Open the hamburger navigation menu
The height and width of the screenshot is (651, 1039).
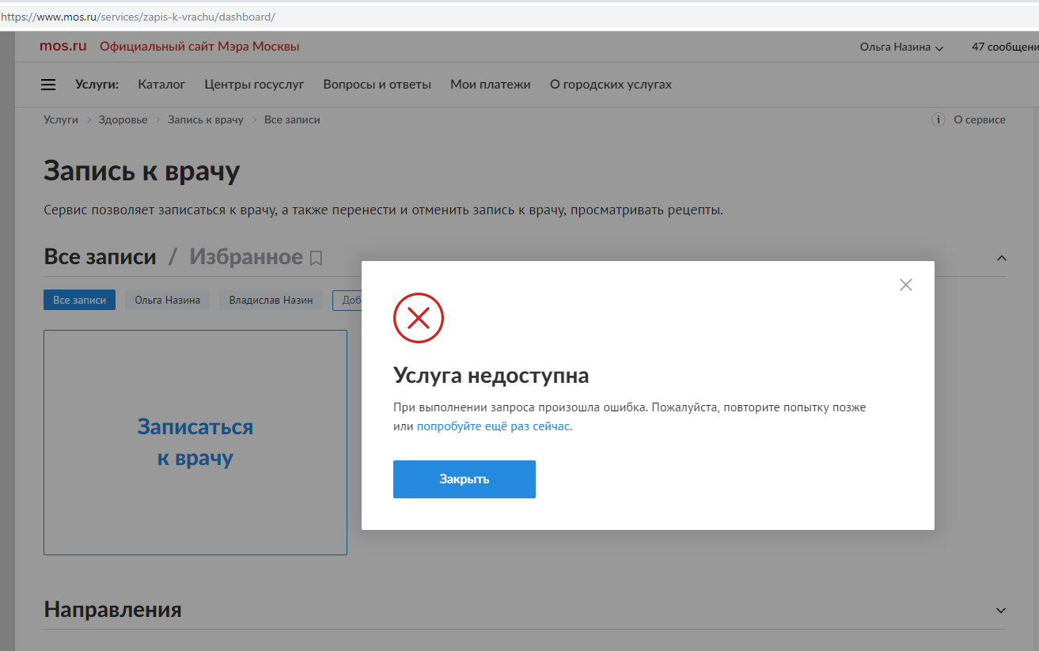click(x=48, y=84)
